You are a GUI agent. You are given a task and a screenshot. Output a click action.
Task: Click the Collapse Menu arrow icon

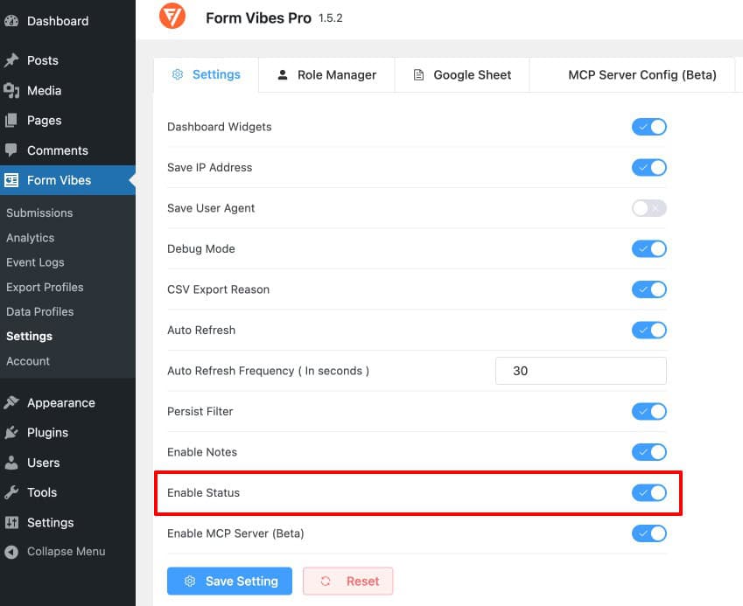click(11, 552)
